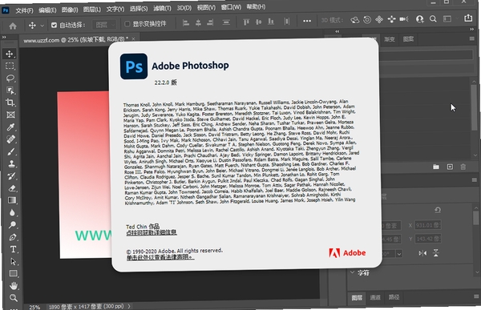The height and width of the screenshot is (310, 481).
Task: Close the www.uzzf.com document tab
Action: point(133,38)
